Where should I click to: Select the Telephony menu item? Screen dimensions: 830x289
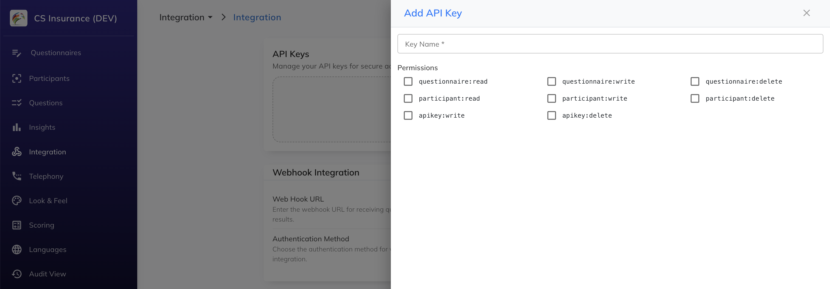click(x=46, y=176)
